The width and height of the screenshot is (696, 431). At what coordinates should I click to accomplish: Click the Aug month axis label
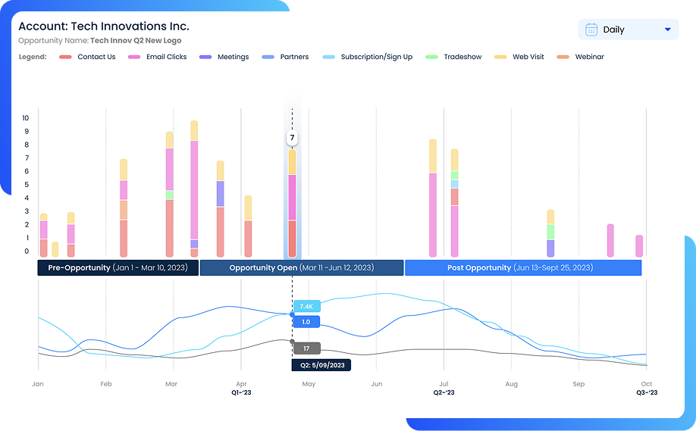pos(511,384)
